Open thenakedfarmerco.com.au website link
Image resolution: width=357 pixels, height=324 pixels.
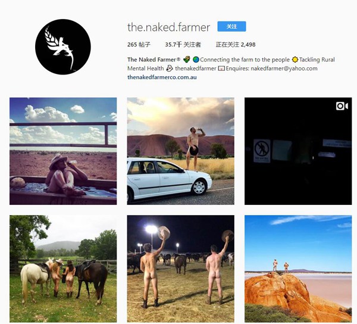[x=162, y=77]
